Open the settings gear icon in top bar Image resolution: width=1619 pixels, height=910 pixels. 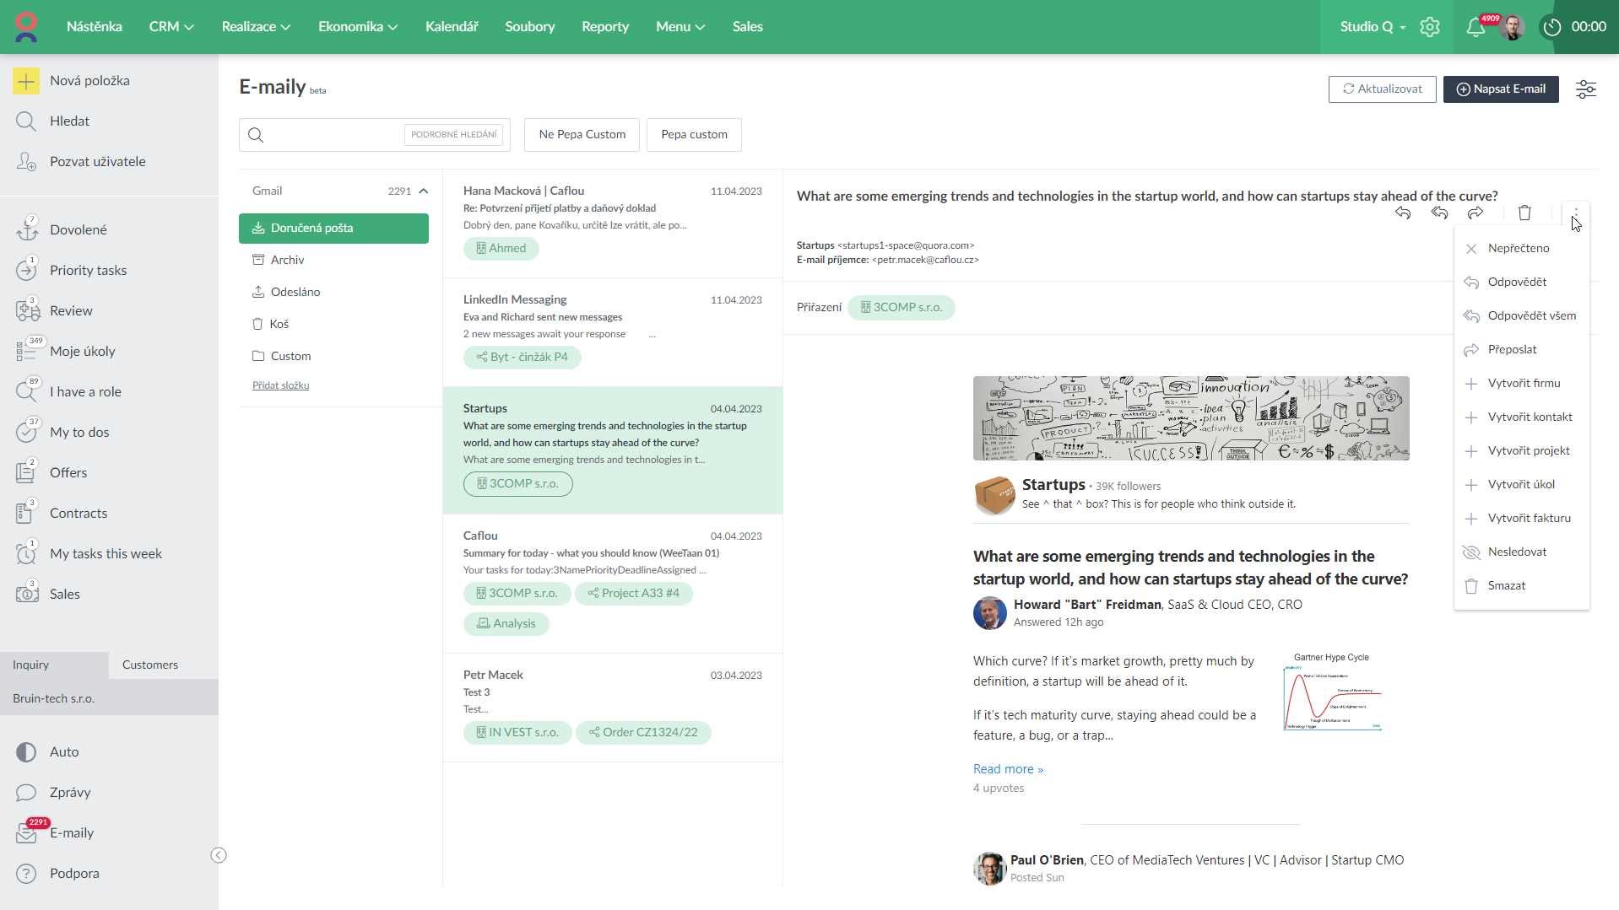point(1430,27)
